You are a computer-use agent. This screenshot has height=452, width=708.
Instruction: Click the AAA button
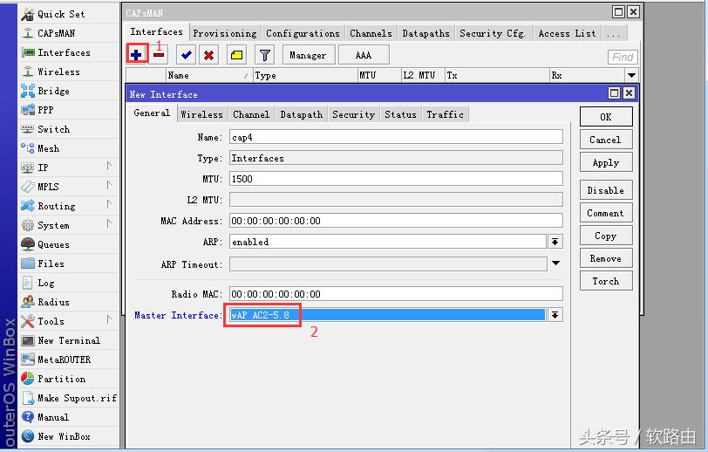point(364,55)
